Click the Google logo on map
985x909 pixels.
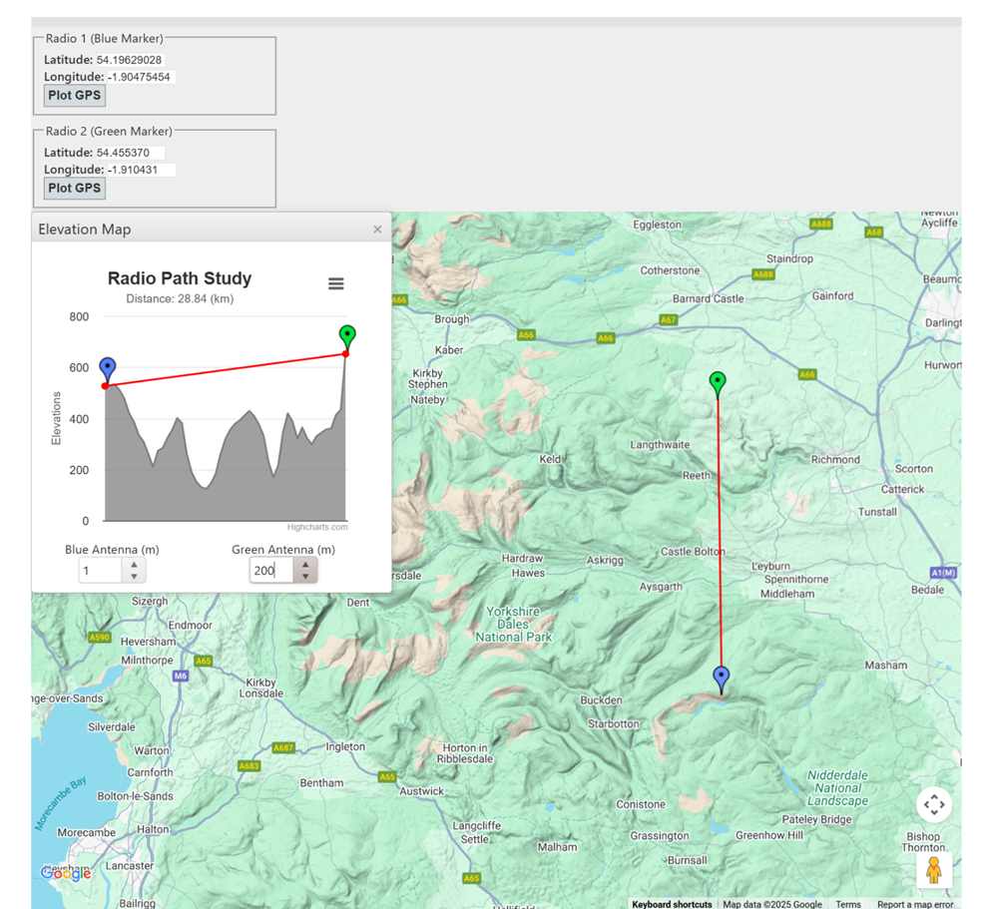66,873
